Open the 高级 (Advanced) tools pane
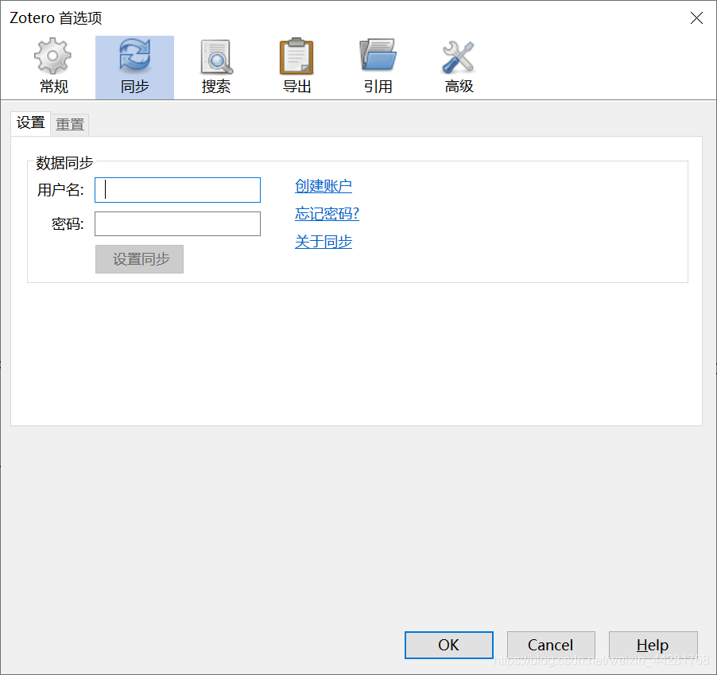 459,68
